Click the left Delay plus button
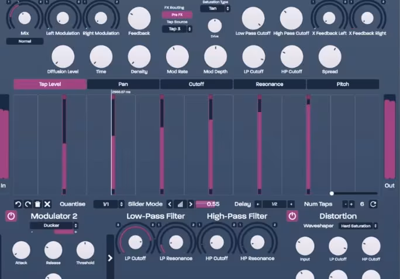This screenshot has width=400, height=279. [258, 204]
